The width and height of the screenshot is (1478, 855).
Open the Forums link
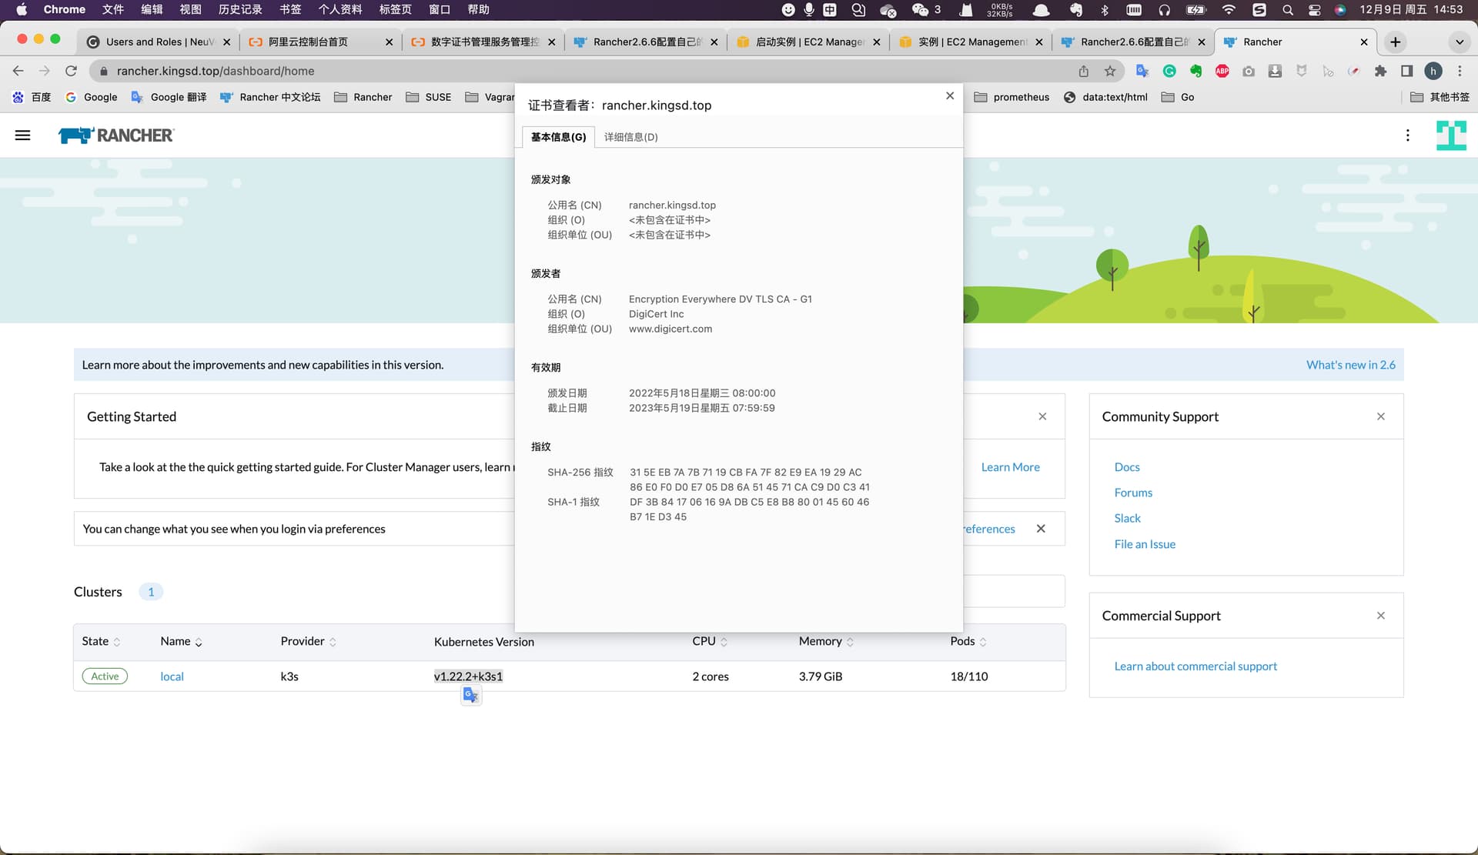point(1133,493)
